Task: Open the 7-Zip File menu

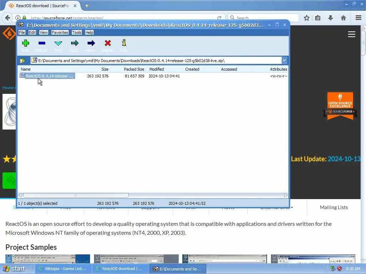Action: pyautogui.click(x=22, y=32)
